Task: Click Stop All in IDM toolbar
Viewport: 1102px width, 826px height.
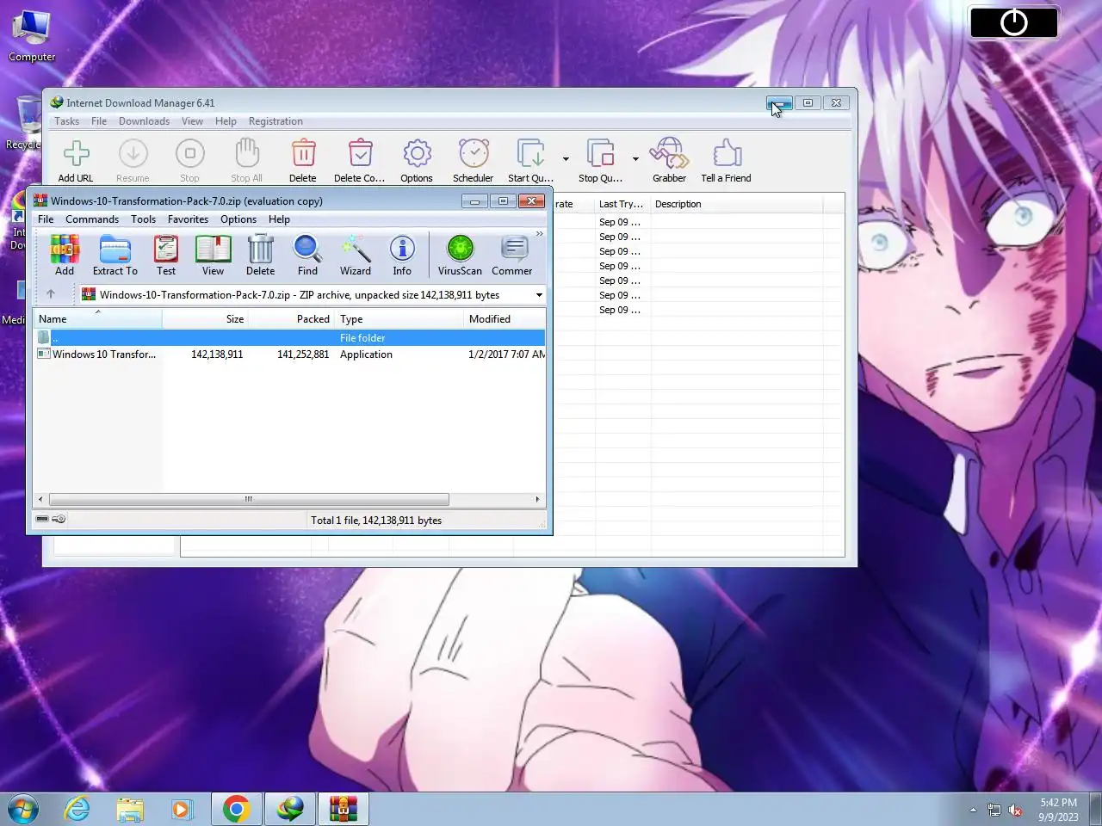Action: (x=246, y=161)
